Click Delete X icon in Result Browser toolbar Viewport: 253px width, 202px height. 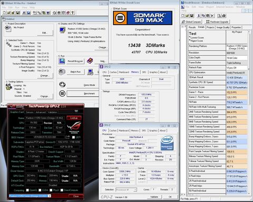[x=212, y=16]
